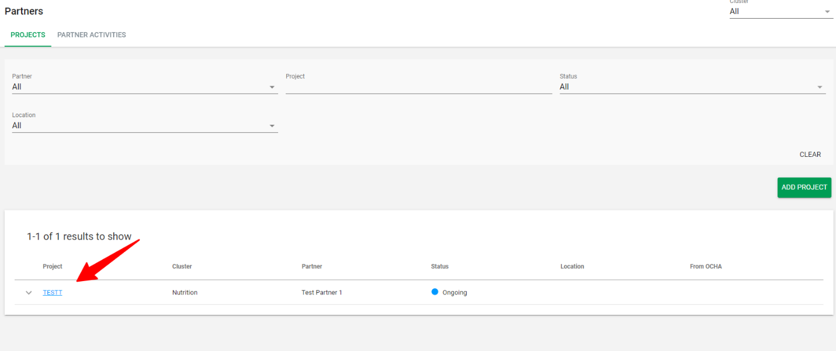Open the Cluster dropdown at top right
Image resolution: width=836 pixels, height=351 pixels.
(781, 12)
